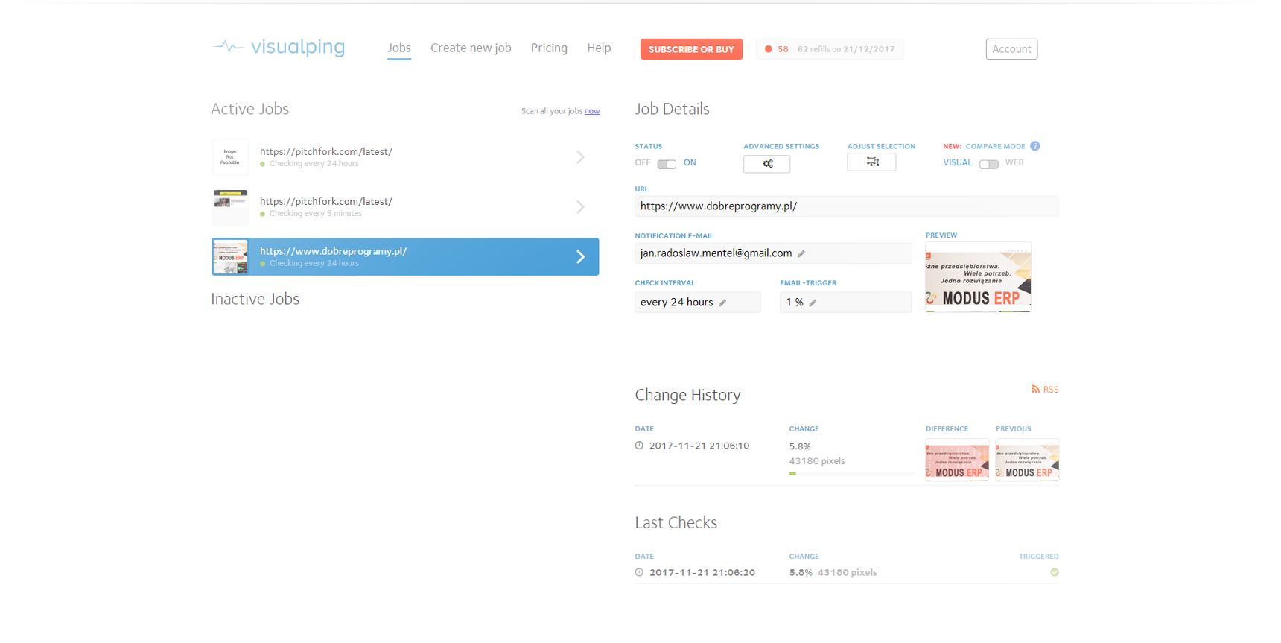This screenshot has height=643, width=1281.
Task: Click the compare mode info icon
Action: pyautogui.click(x=1035, y=146)
